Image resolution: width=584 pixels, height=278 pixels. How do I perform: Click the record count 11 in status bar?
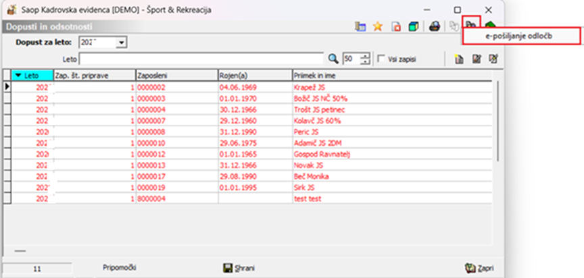(37, 269)
